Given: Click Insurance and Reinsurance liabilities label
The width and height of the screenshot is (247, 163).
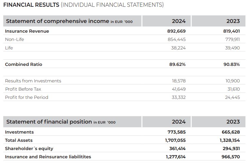Looking at the screenshot, I should click(x=48, y=157).
